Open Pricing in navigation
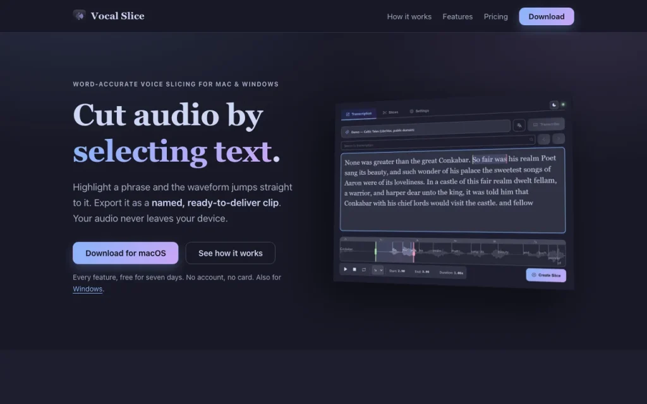 click(495, 16)
